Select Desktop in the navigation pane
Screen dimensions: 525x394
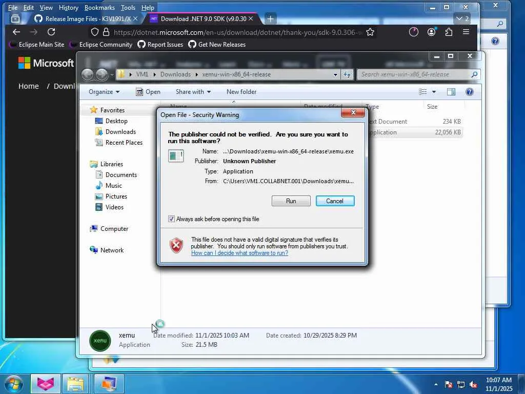point(116,121)
